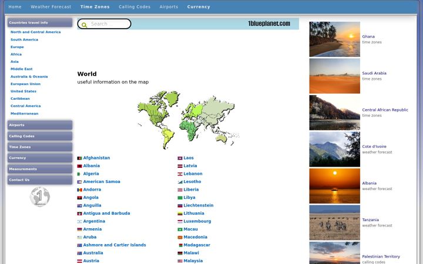The image size is (423, 264).
Task: Open the Mediterranean sidebar link
Action: coord(25,113)
